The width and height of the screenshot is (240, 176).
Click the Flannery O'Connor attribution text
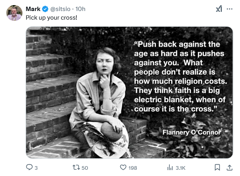[192, 132]
